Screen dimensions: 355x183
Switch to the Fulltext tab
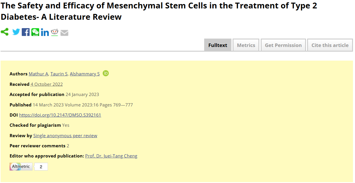pos(218,45)
